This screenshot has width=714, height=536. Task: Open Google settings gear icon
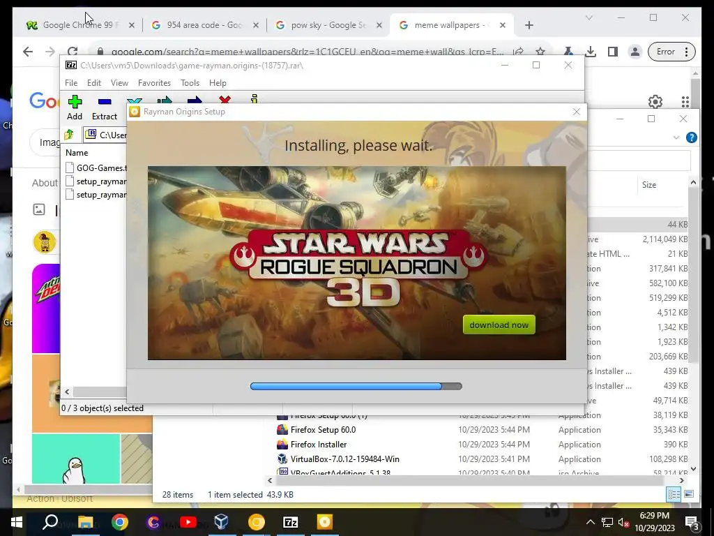point(655,101)
